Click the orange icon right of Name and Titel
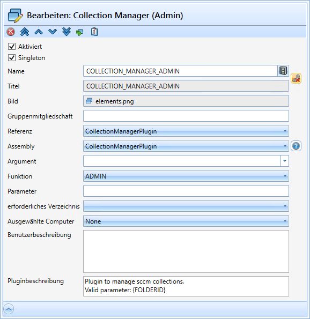 tap(296, 78)
